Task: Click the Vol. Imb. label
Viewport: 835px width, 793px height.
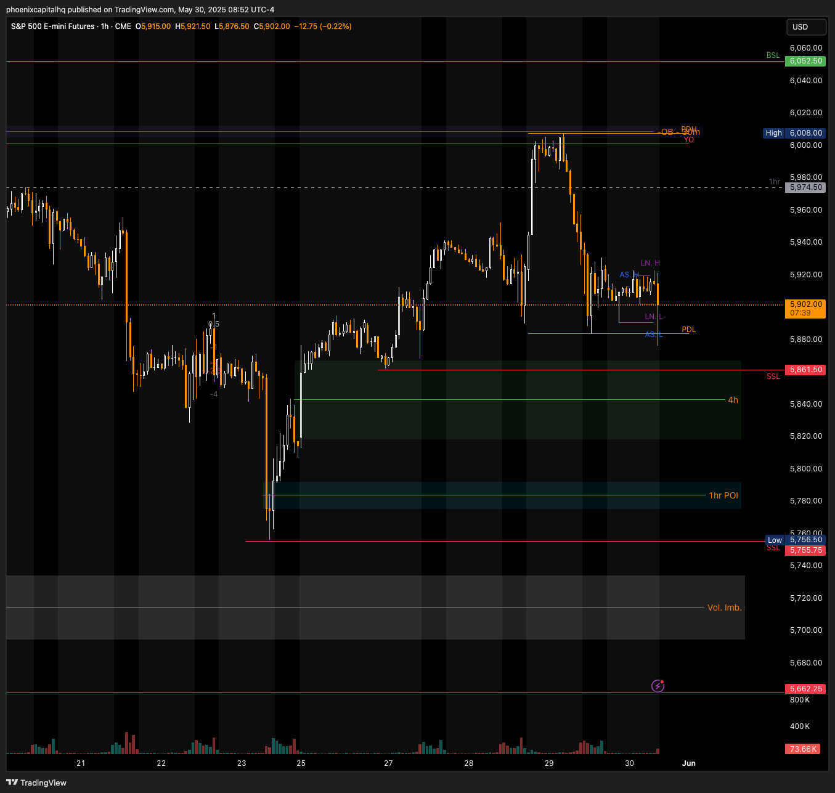Action: pos(725,608)
